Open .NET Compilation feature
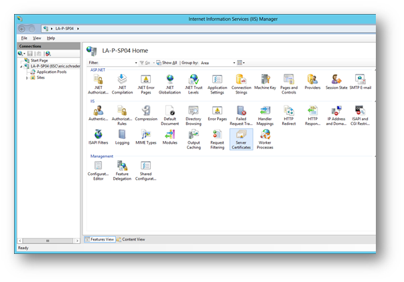Image resolution: width=404 pixels, height=282 pixels. tap(122, 84)
